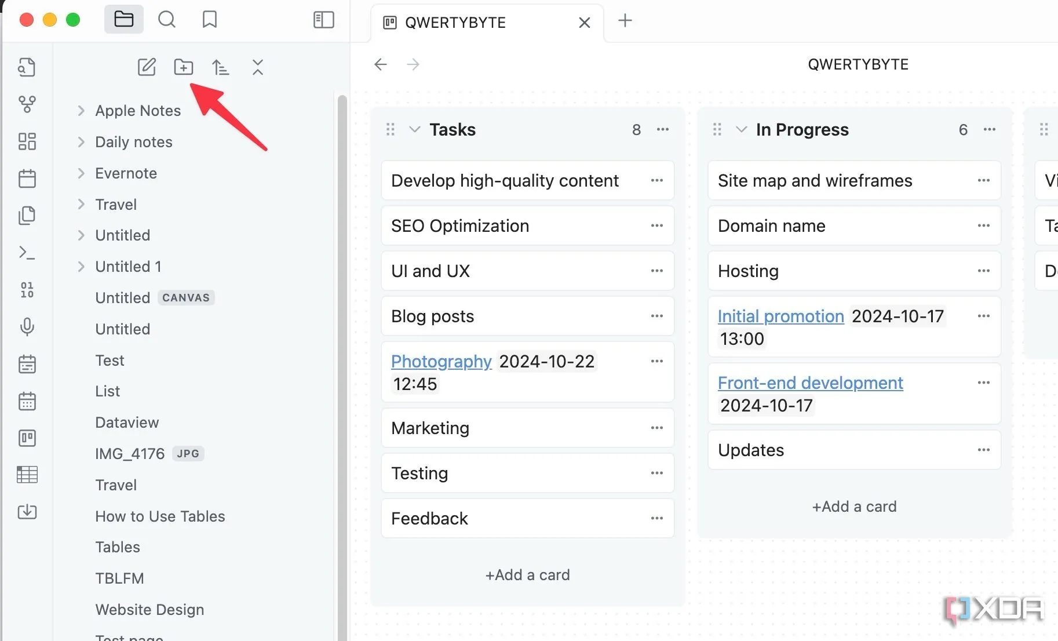Create a new folder icon
Viewport: 1058px width, 641px height.
pyautogui.click(x=184, y=67)
